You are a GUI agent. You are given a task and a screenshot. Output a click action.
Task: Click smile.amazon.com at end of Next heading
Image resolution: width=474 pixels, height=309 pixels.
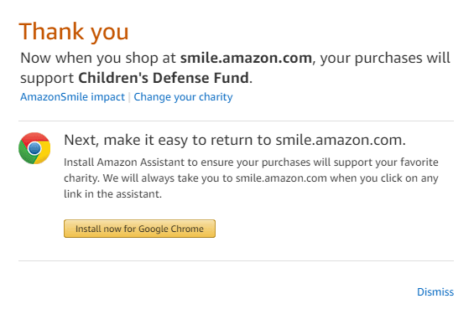341,140
